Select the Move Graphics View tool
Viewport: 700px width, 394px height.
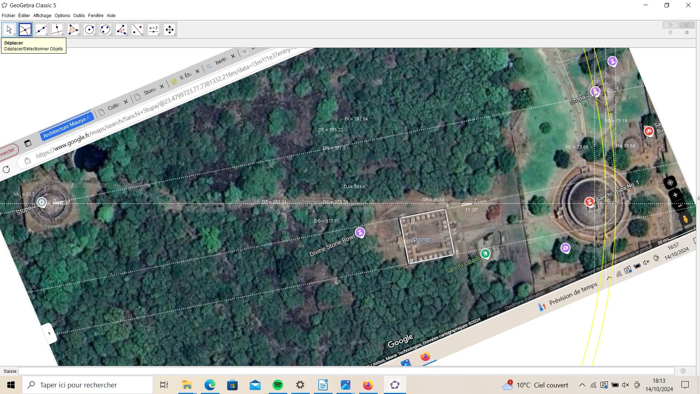169,29
